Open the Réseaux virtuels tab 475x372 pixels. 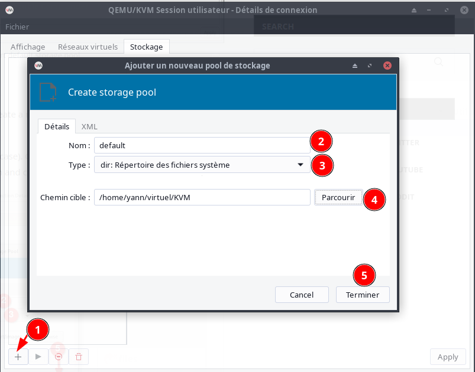pyautogui.click(x=88, y=47)
